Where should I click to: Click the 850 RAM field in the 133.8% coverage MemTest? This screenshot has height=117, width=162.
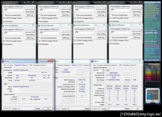coord(120,32)
